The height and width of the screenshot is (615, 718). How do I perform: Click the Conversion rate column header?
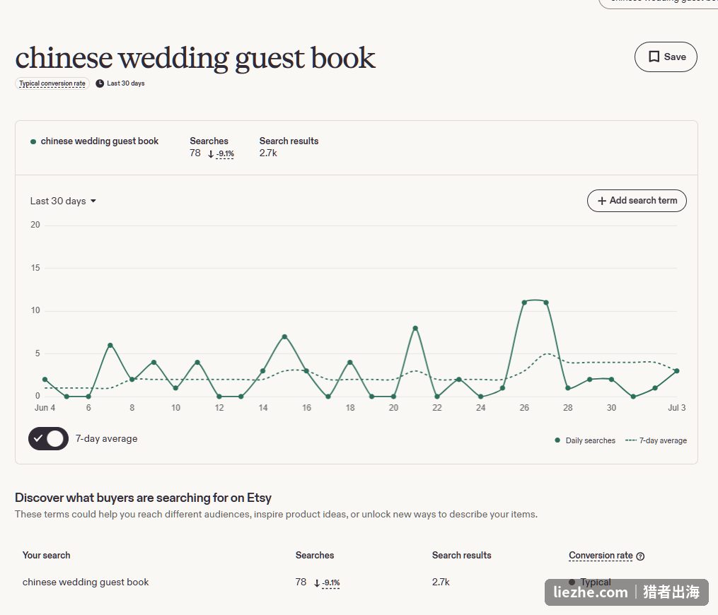pyautogui.click(x=601, y=555)
